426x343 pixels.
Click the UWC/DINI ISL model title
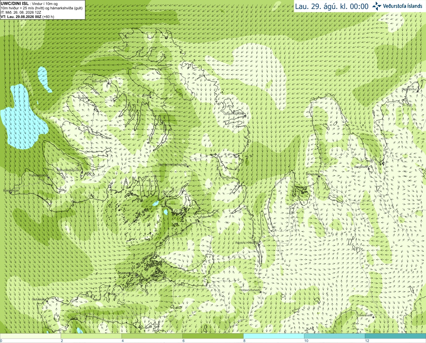click(x=15, y=4)
